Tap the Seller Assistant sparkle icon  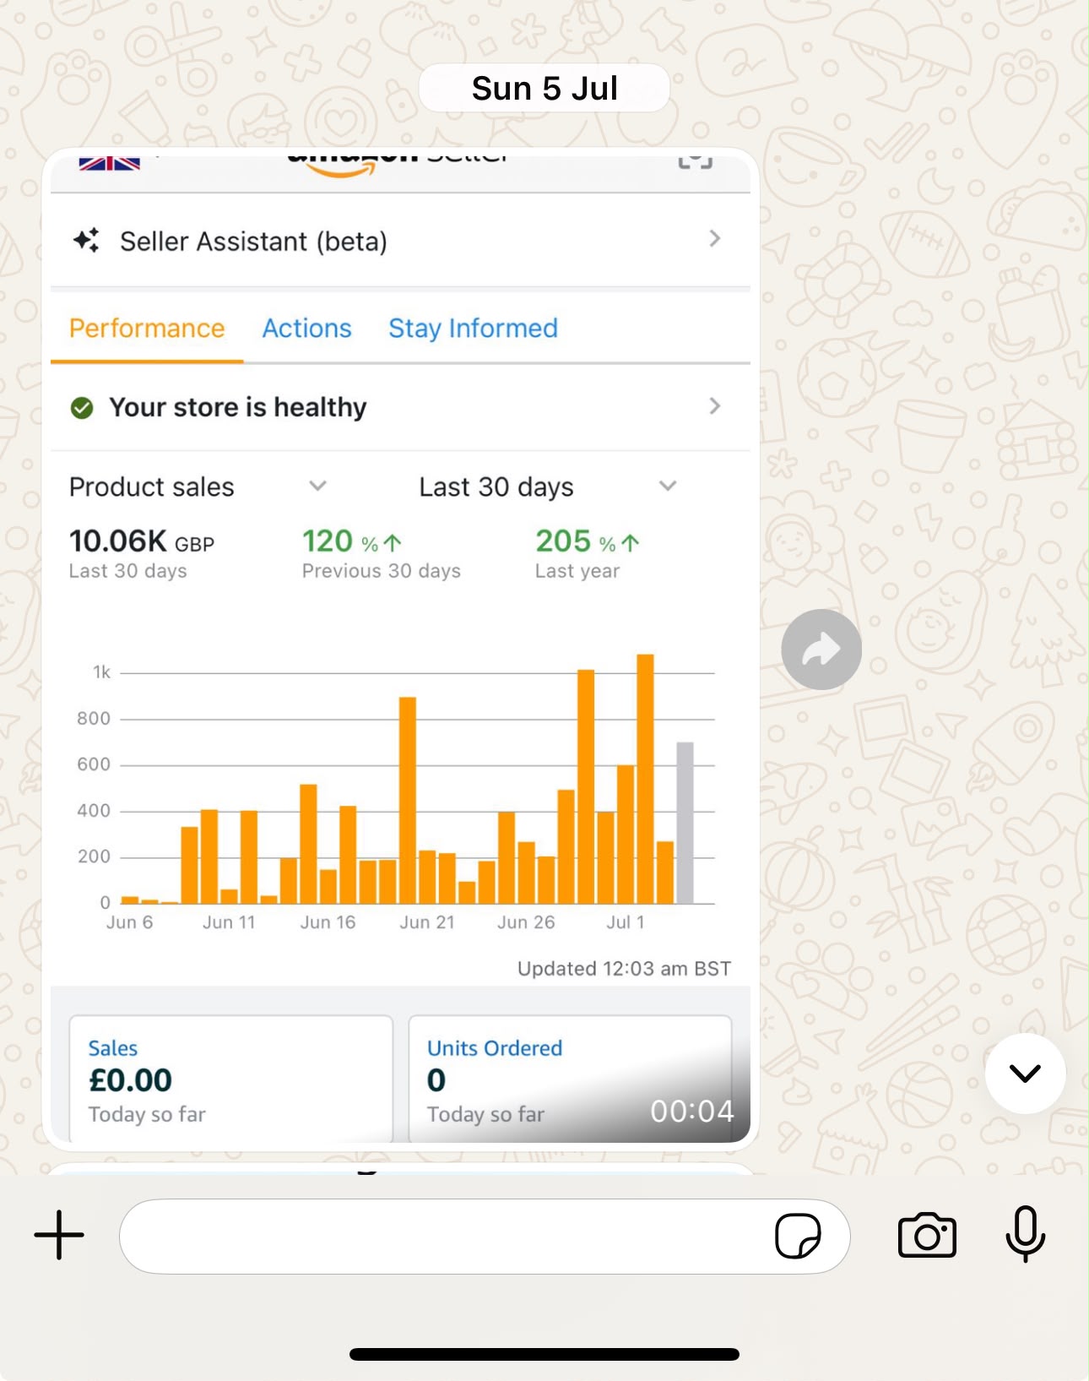tap(86, 241)
